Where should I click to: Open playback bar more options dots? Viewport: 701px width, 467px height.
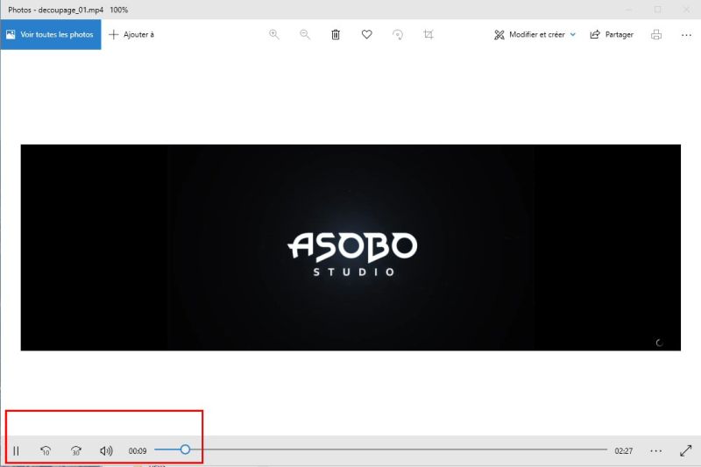click(655, 451)
